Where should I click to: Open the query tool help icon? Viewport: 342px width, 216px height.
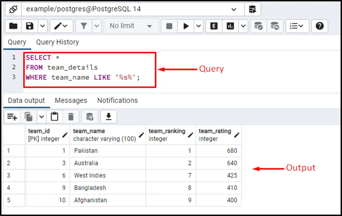320,26
